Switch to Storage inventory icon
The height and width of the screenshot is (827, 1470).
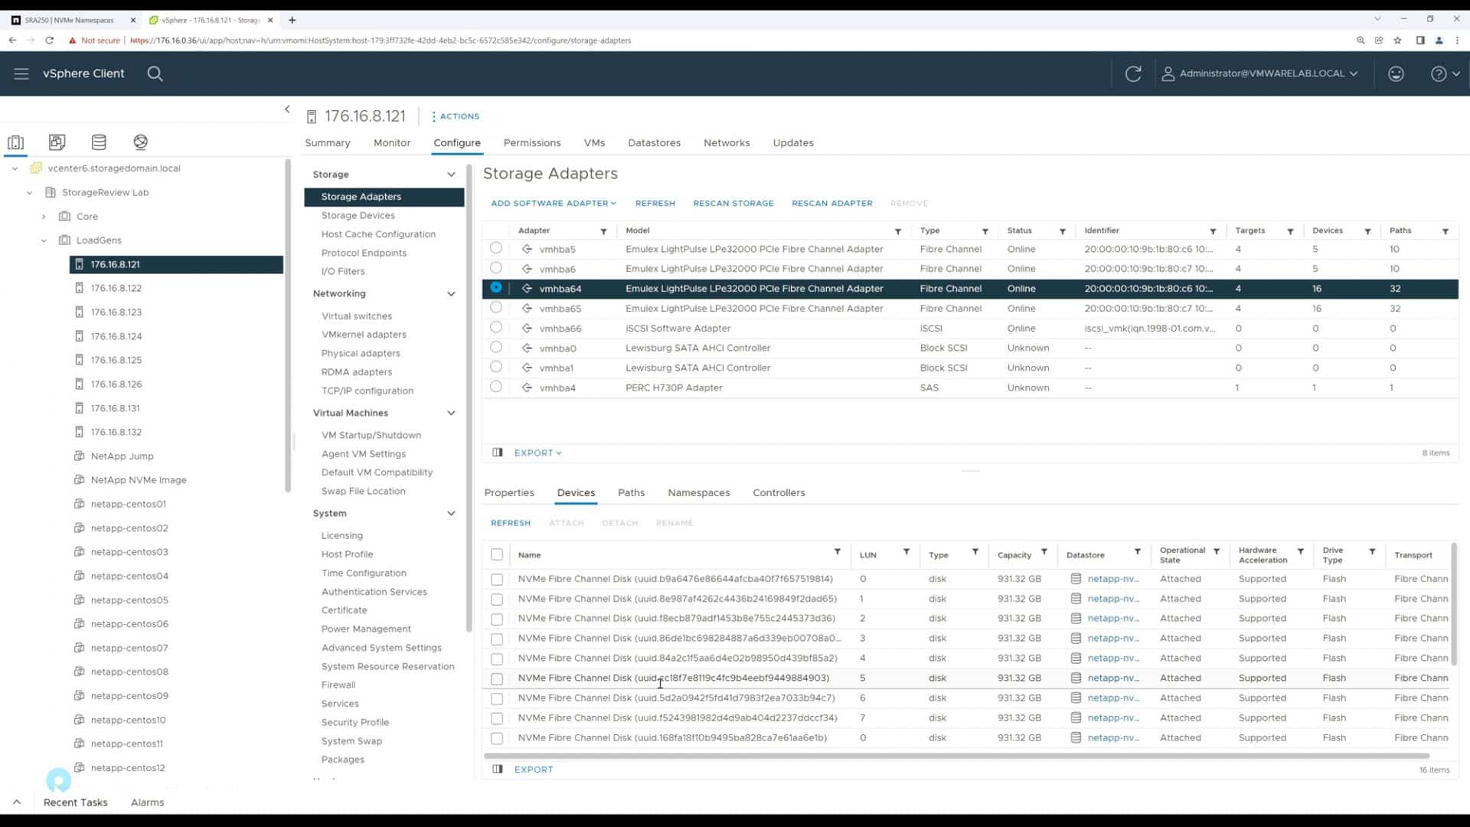coord(99,142)
